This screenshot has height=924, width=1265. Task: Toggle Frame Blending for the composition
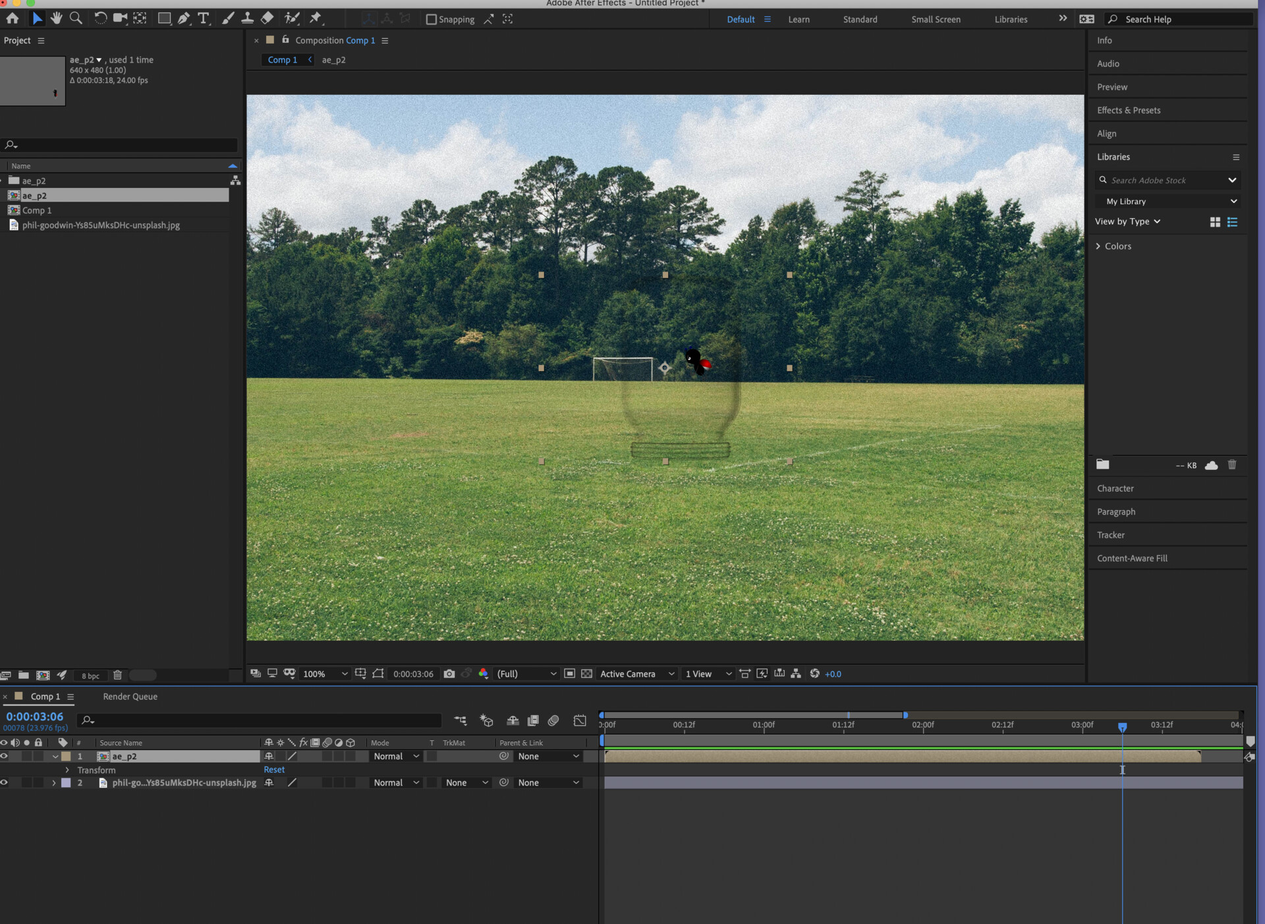coord(534,720)
